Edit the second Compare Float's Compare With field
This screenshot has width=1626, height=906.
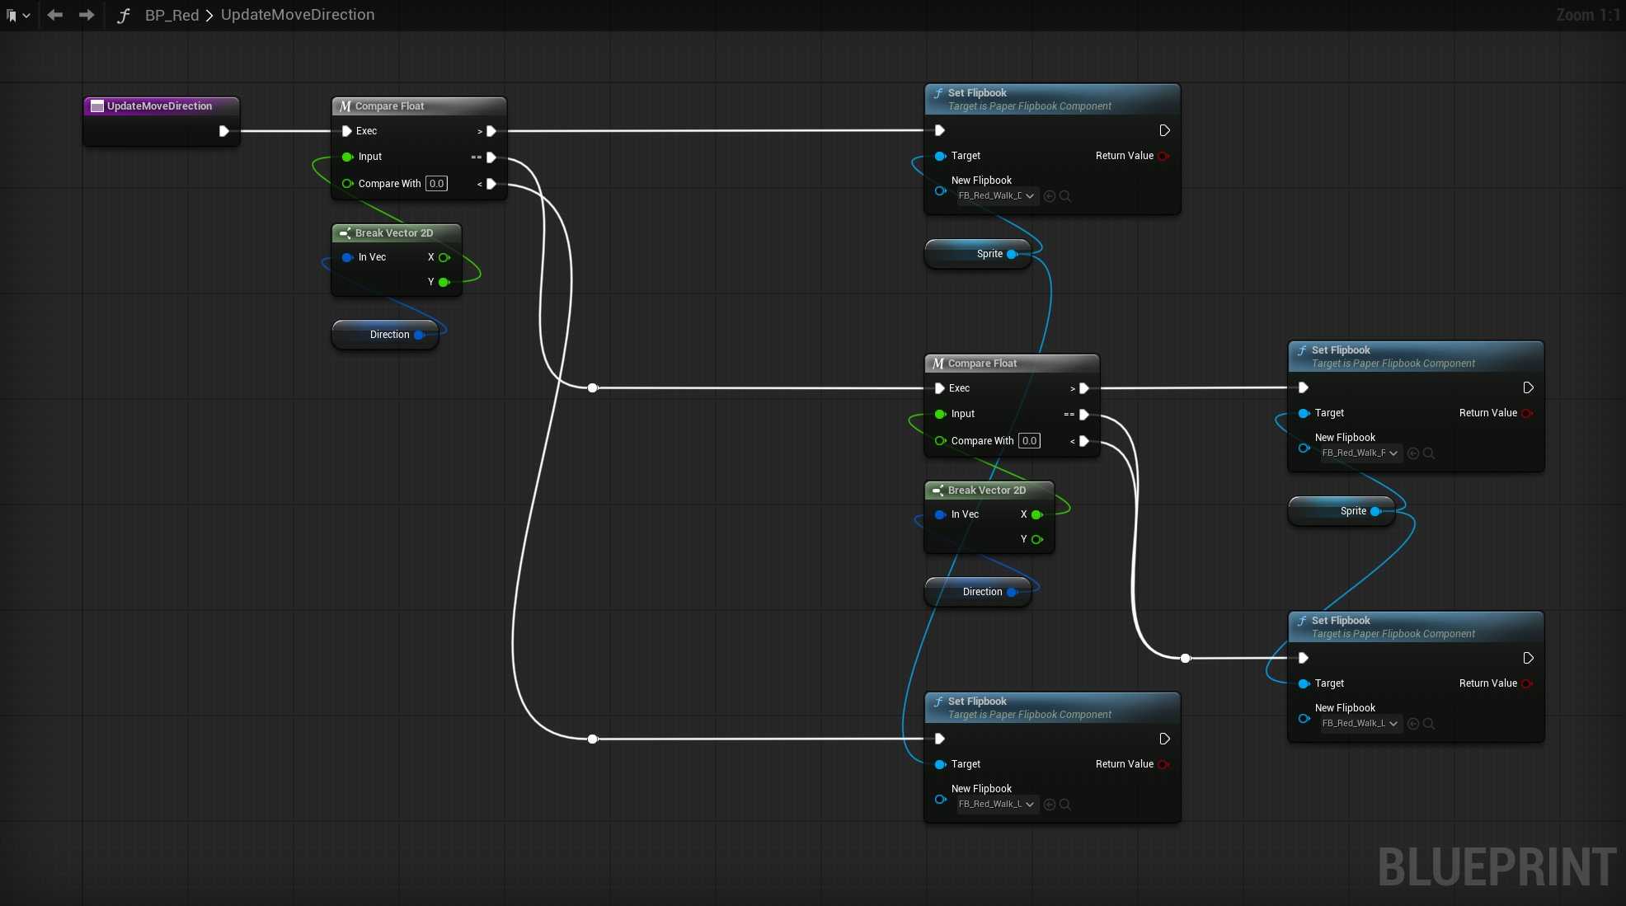point(1029,441)
